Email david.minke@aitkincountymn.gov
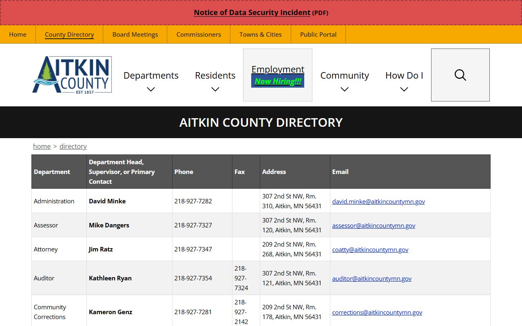 (x=378, y=201)
